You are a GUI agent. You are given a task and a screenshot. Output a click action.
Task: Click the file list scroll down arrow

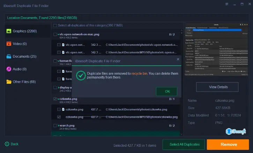181,134
